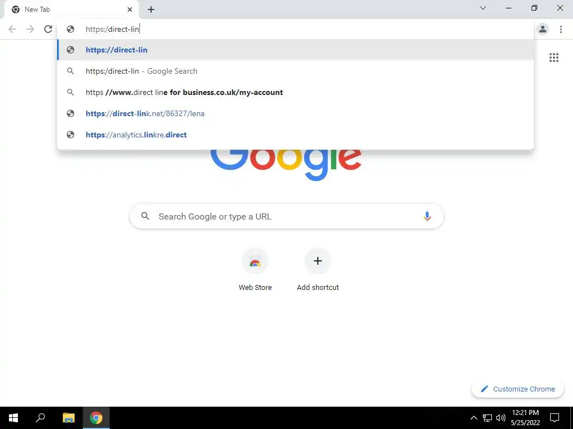Click the voice search microphone icon

coord(427,216)
